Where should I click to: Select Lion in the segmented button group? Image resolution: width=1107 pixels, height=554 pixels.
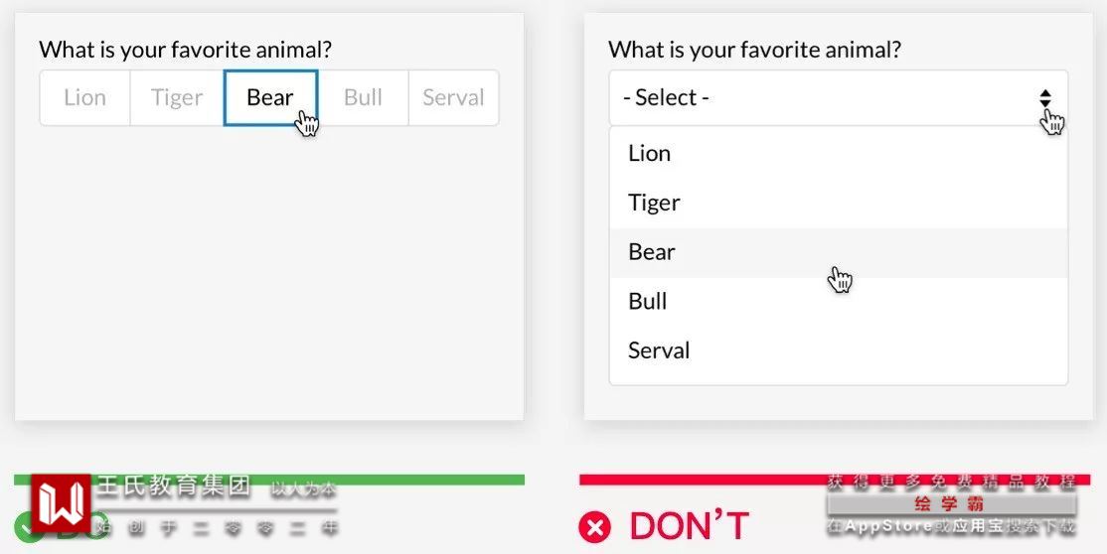pyautogui.click(x=84, y=97)
